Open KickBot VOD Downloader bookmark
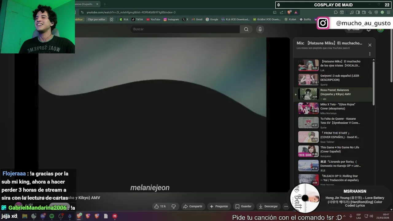 [x=267, y=19]
